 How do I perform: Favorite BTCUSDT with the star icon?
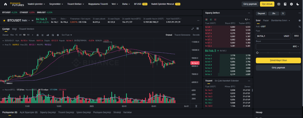pos(4,20)
